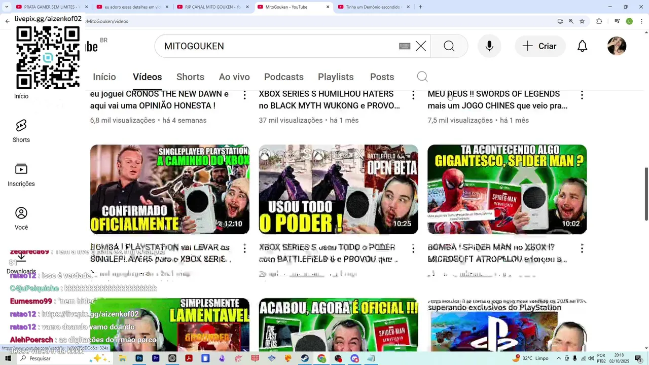Open the on-screen keyboard icon in search box
Screen dimensions: 649x365
coord(405,46)
